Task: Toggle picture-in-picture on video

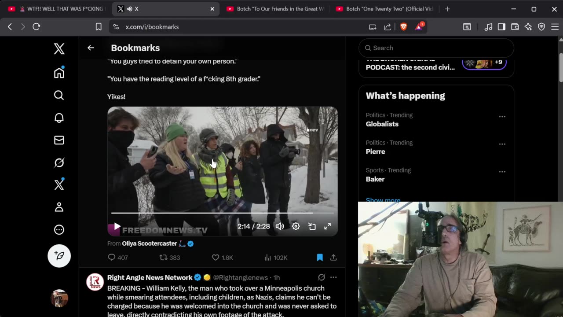Action: 312,226
